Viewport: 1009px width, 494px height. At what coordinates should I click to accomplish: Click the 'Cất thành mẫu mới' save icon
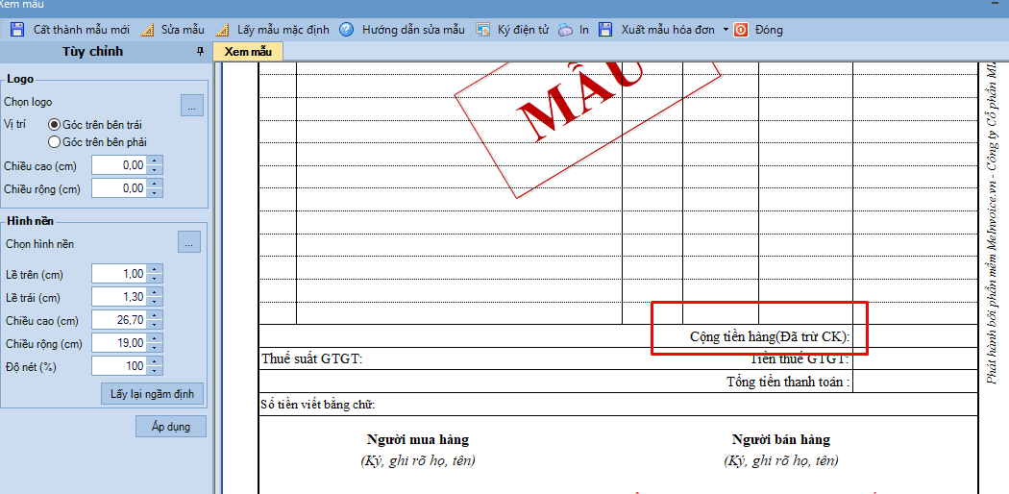click(x=18, y=30)
